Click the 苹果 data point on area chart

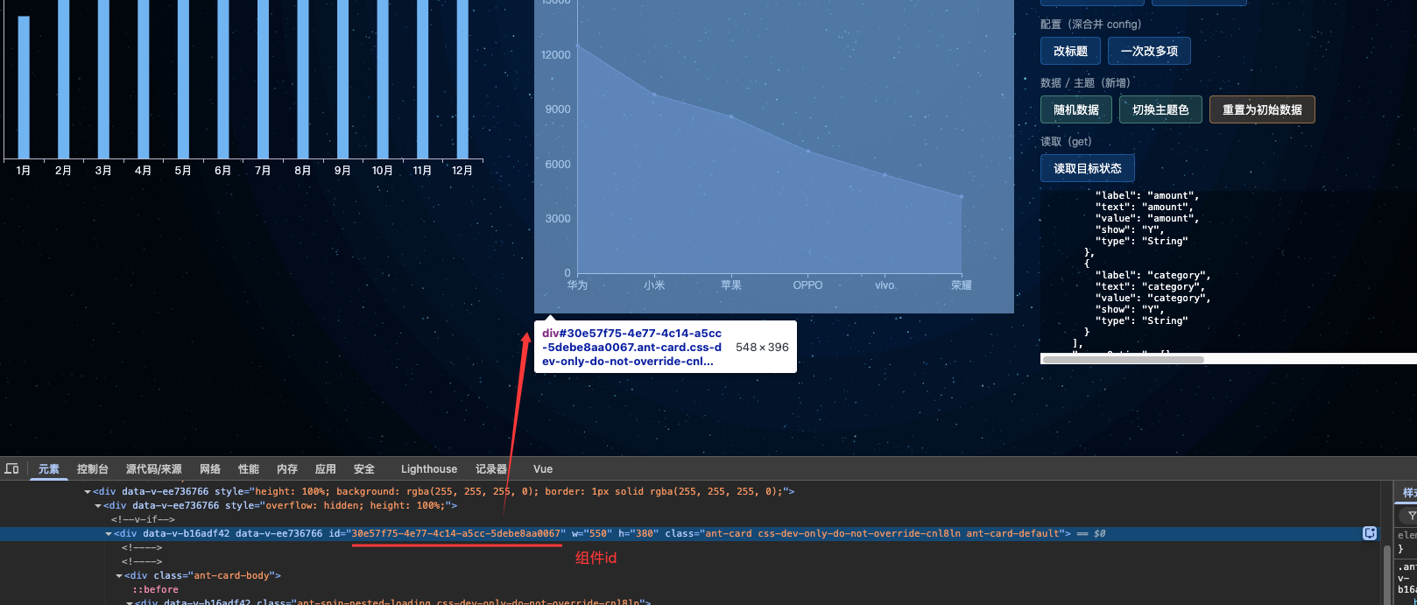pos(731,116)
